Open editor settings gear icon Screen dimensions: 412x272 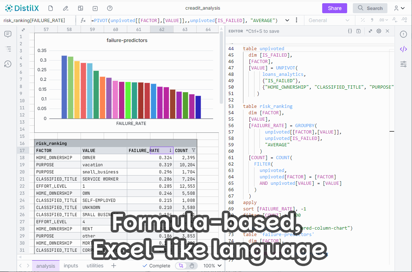pyautogui.click(x=379, y=31)
